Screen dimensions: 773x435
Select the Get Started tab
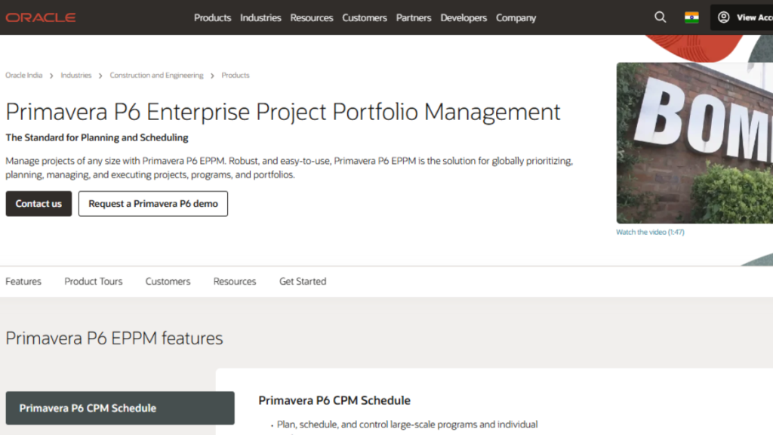pos(302,281)
